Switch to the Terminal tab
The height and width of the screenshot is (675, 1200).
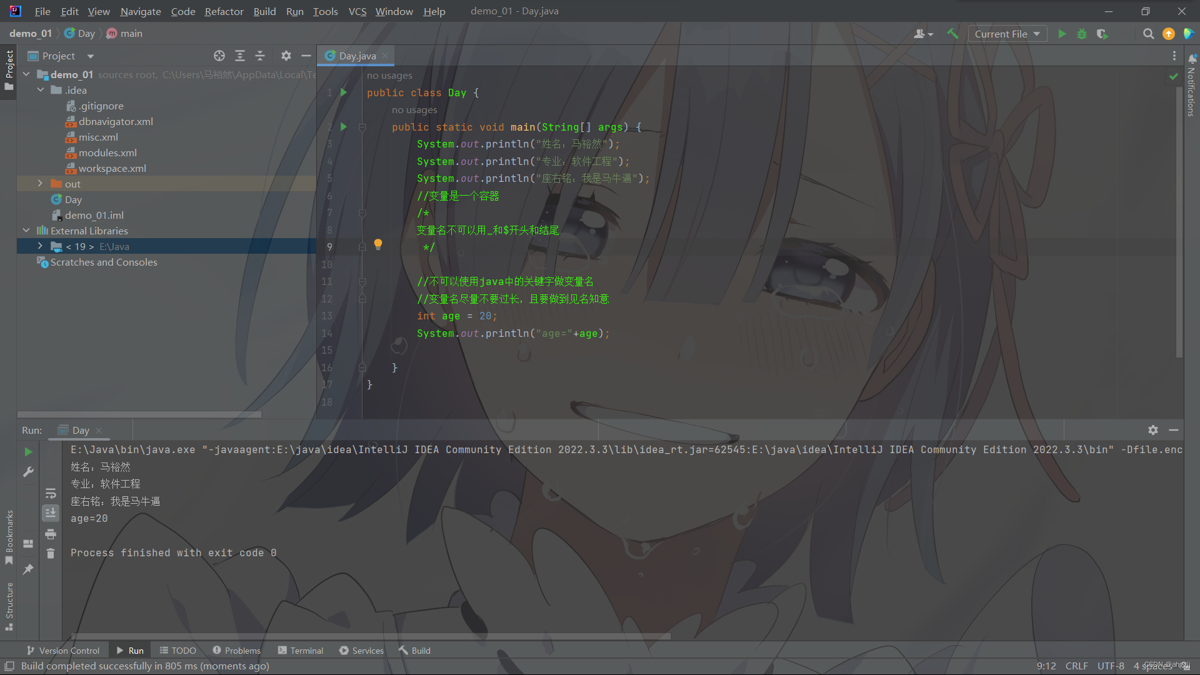coord(300,650)
